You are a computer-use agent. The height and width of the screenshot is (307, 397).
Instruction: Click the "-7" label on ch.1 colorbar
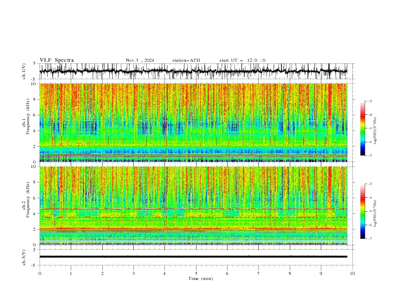point(370,156)
